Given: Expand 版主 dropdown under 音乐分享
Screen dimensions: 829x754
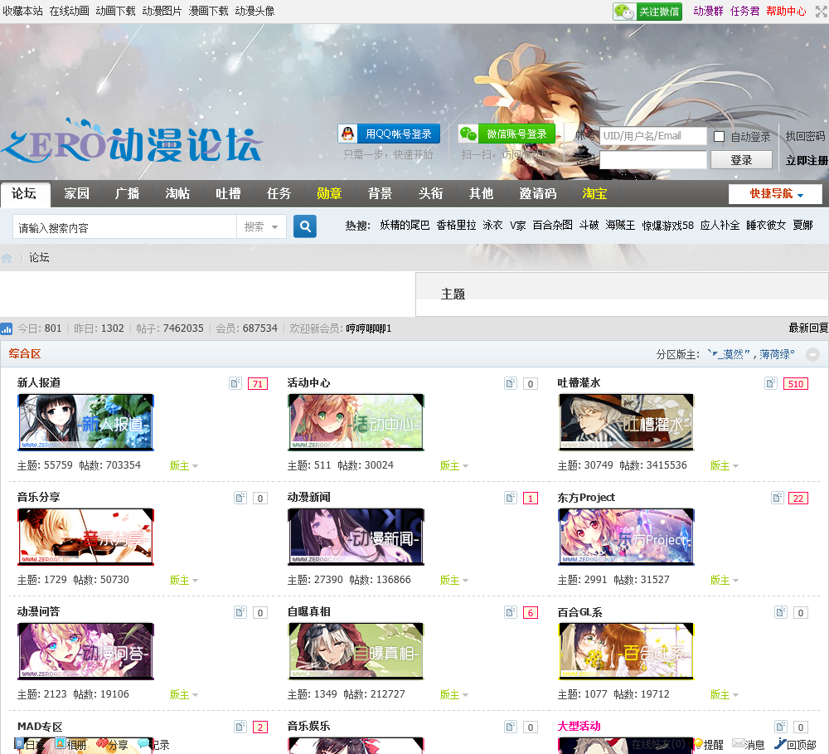Looking at the screenshot, I should tap(183, 580).
